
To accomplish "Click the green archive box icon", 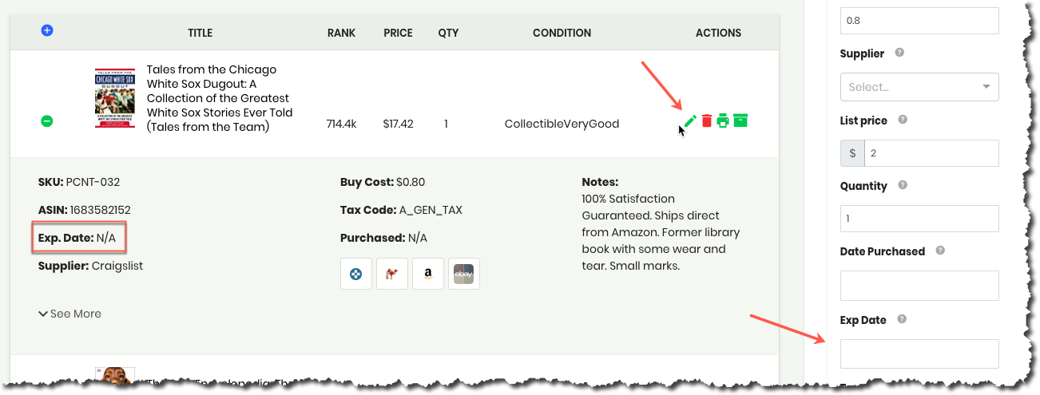I will point(740,121).
